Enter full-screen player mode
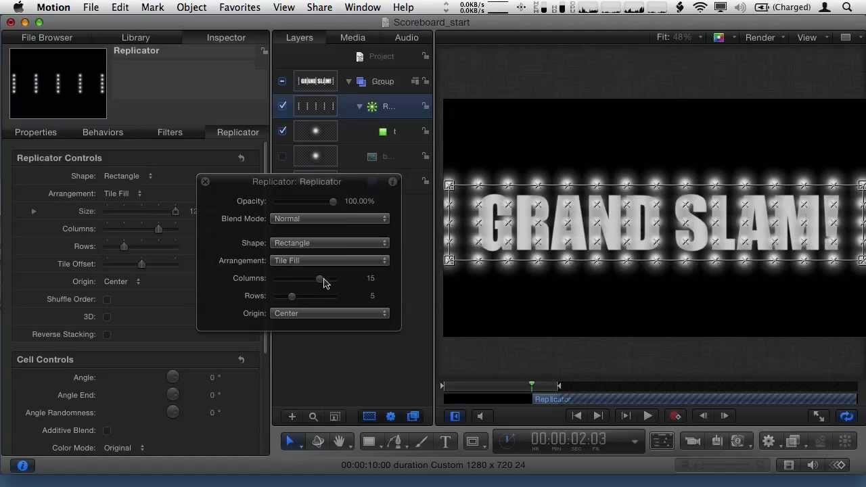 (819, 417)
